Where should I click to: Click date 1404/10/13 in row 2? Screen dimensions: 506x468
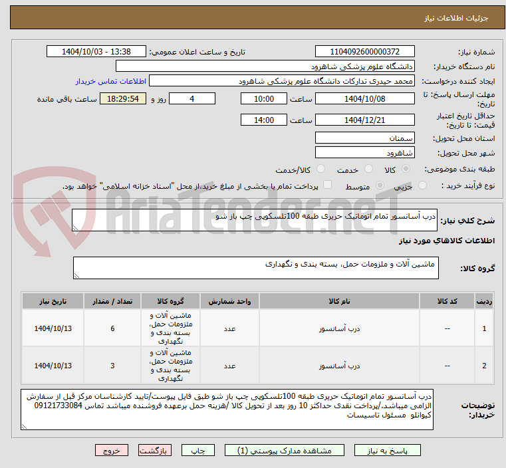click(53, 366)
